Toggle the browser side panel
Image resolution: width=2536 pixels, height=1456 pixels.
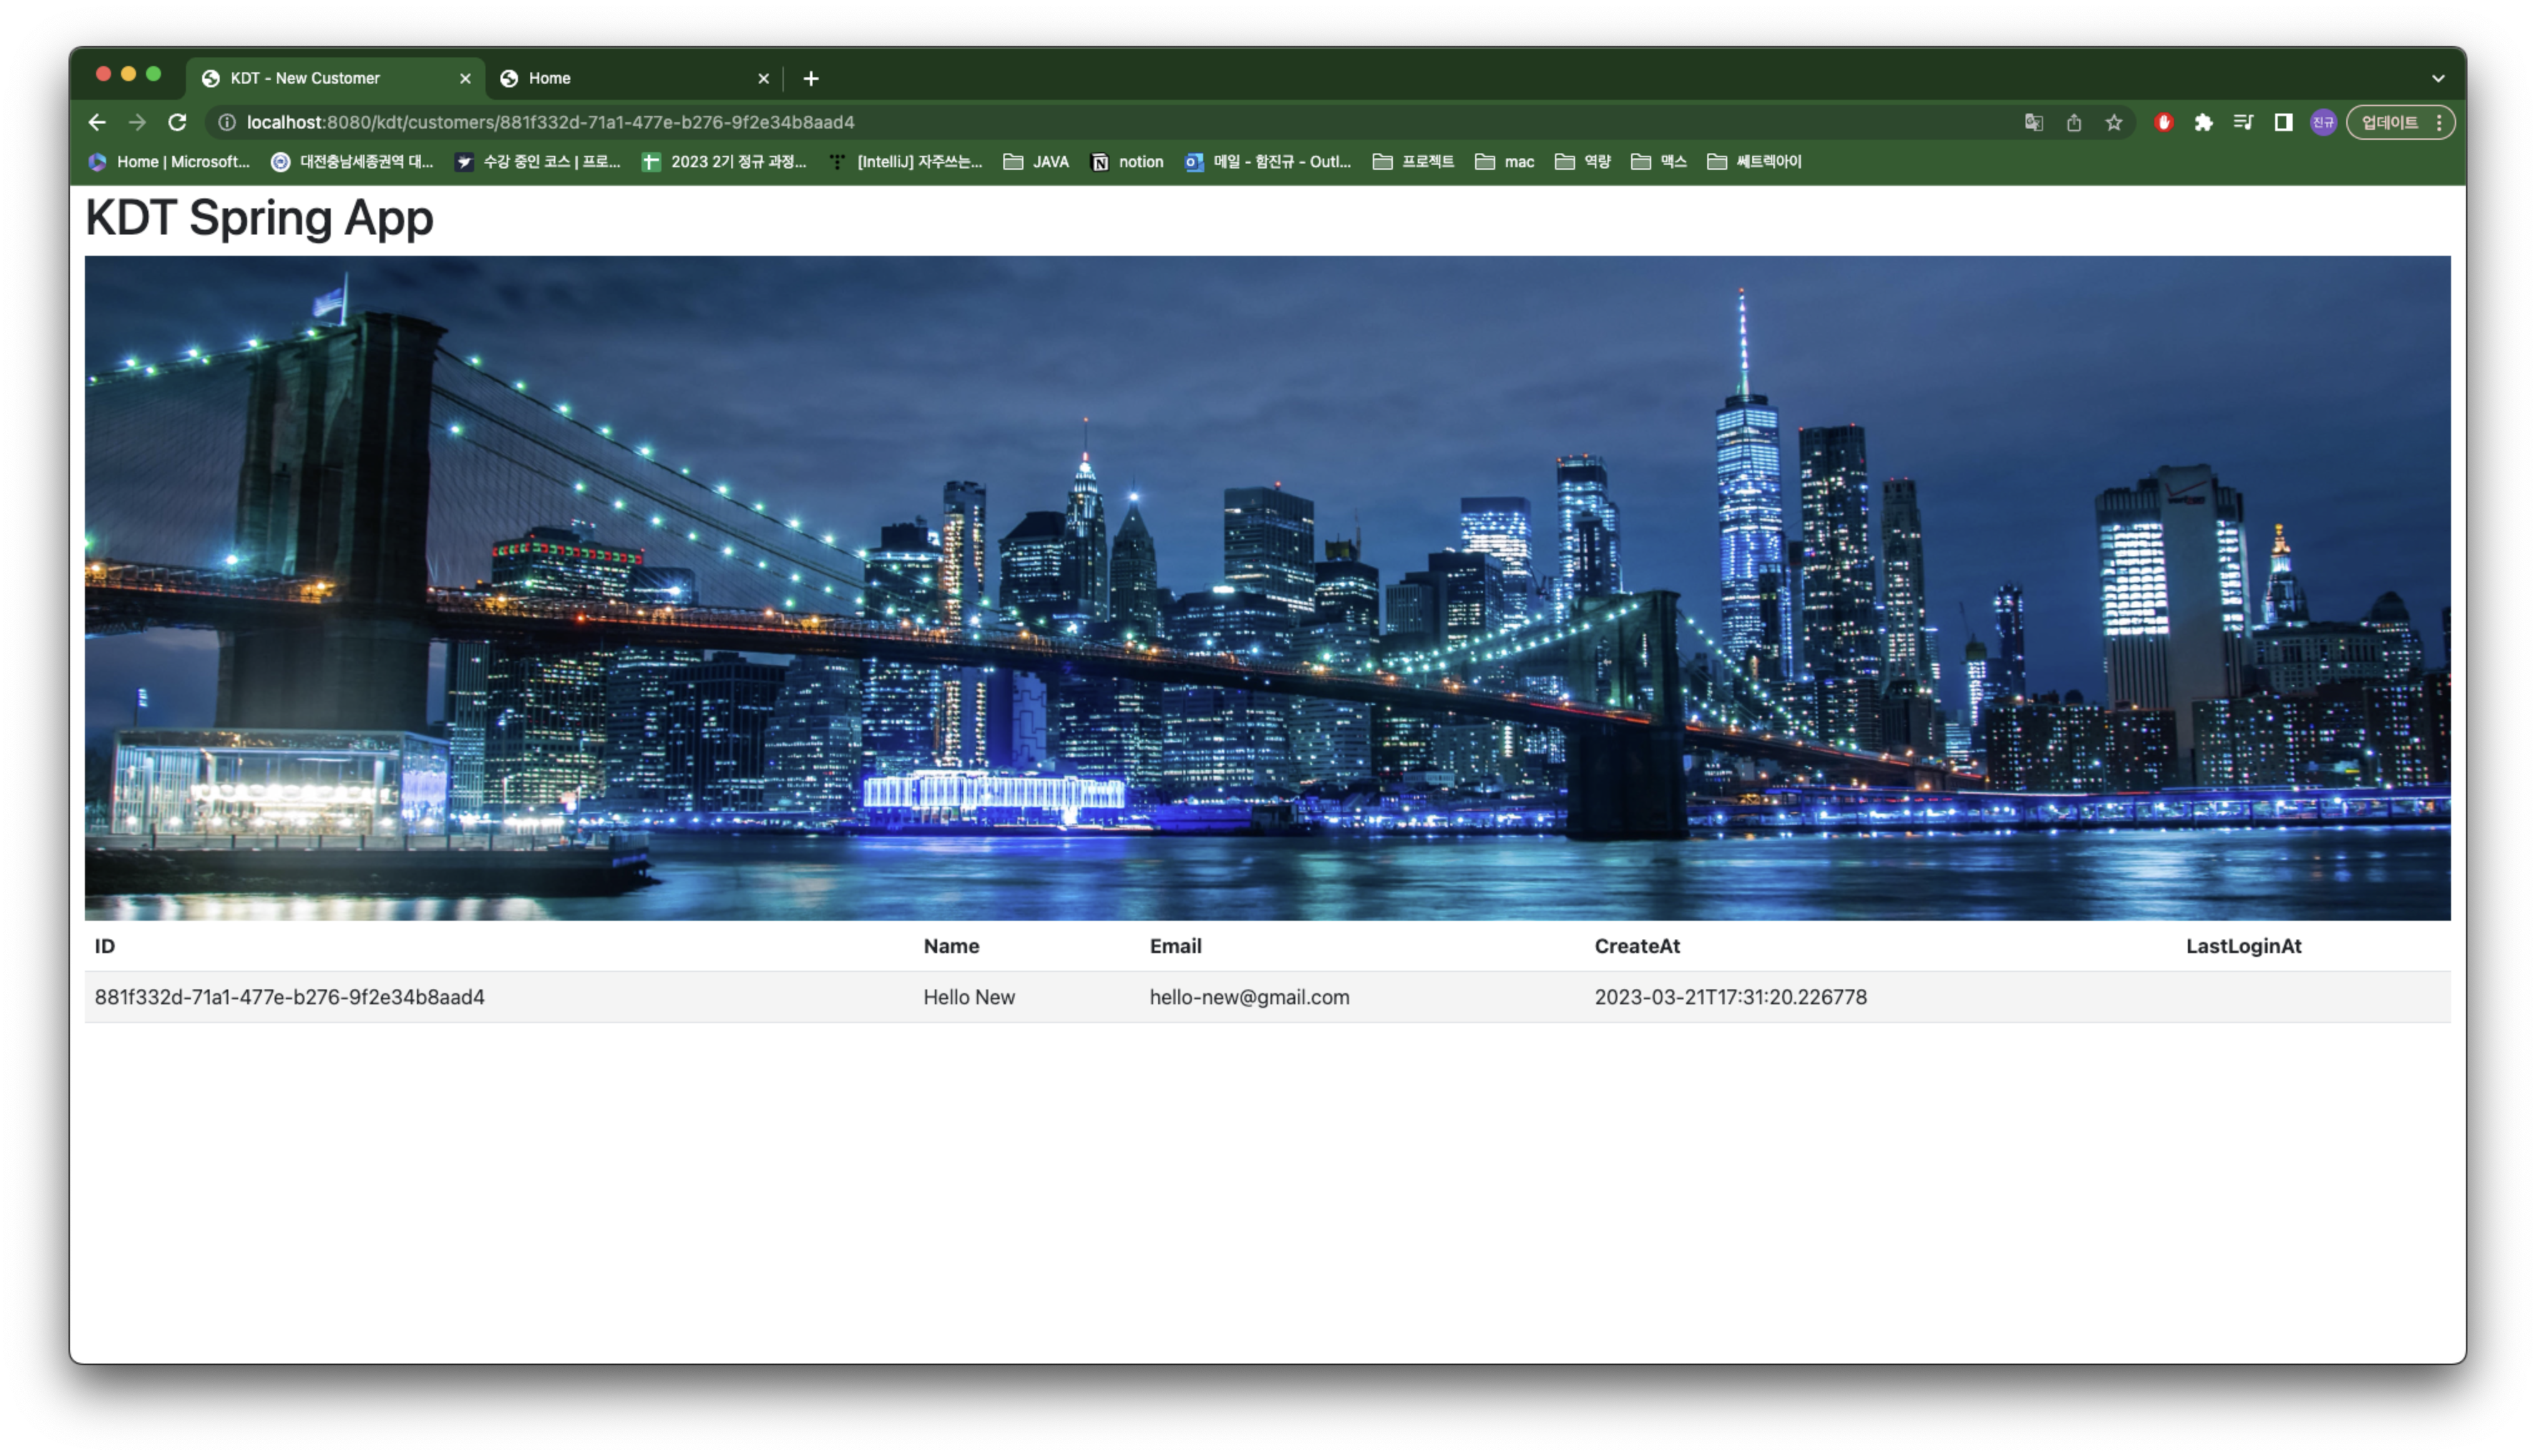pos(2283,122)
